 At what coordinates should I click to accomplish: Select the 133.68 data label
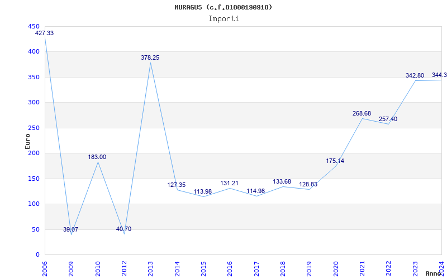(282, 181)
